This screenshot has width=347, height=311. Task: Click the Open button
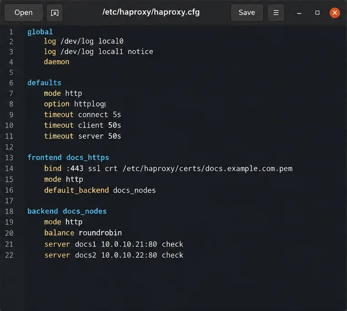24,13
